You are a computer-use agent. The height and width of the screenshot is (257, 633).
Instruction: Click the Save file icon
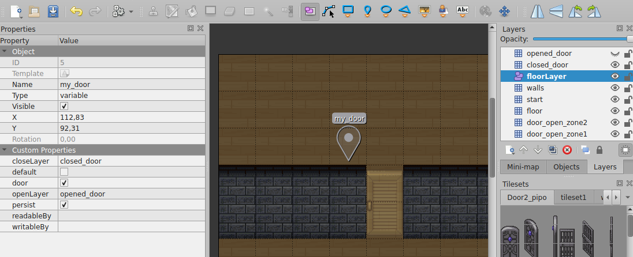pos(53,10)
